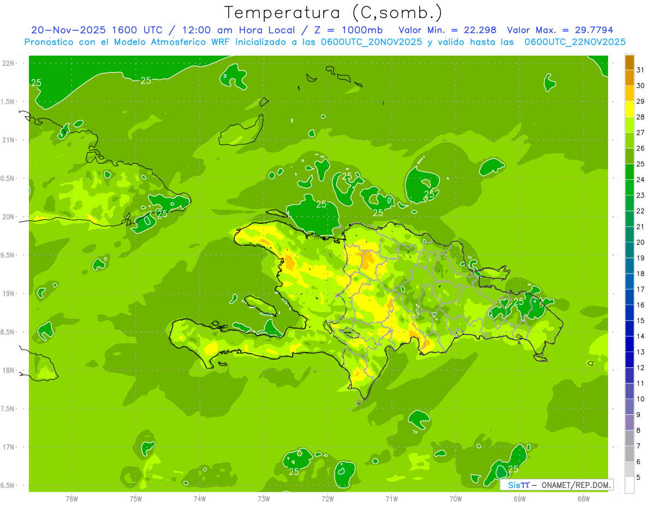Click the 'Modelo Atmosferico WRF' forecast description line

click(325, 42)
